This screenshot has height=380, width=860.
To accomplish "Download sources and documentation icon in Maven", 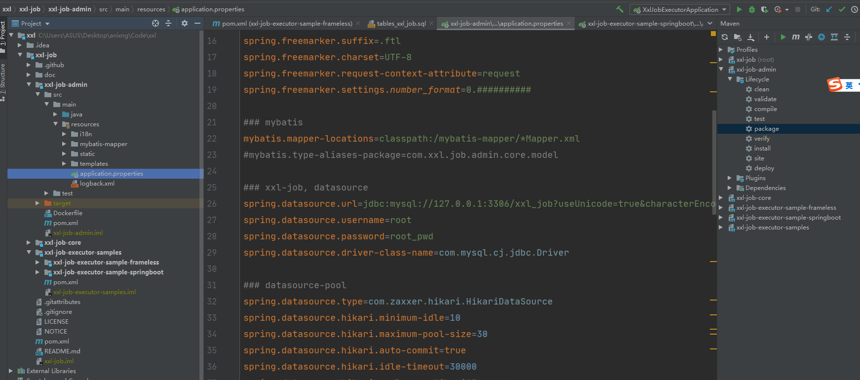I will click(750, 37).
